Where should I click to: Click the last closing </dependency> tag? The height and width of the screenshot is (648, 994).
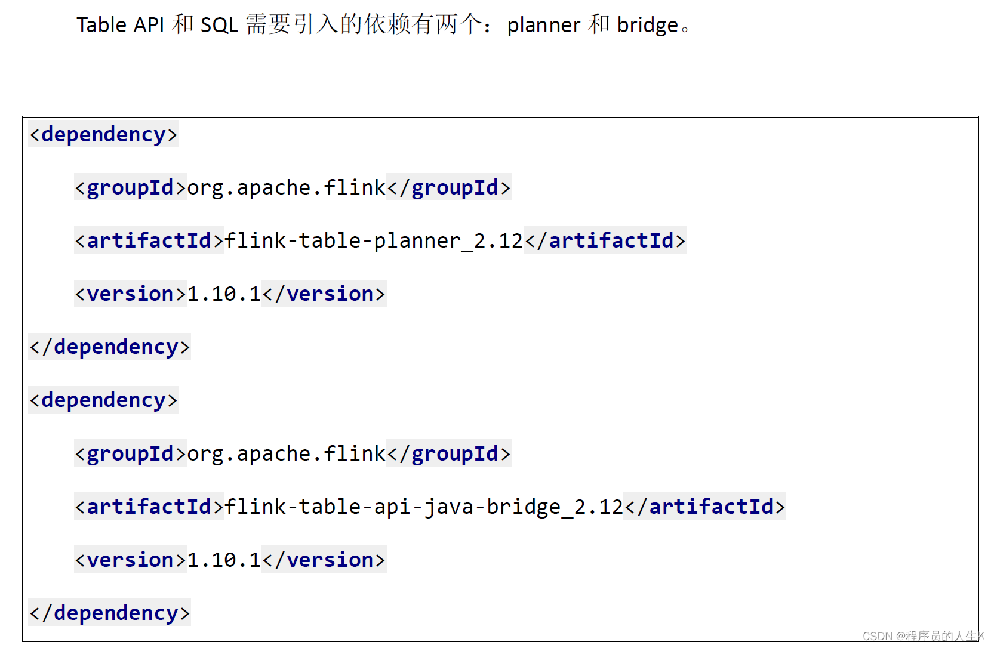tap(109, 613)
